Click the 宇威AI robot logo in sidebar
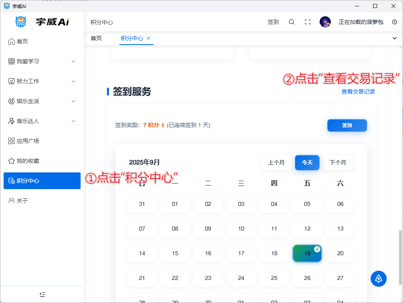403x303 pixels. pyautogui.click(x=21, y=22)
